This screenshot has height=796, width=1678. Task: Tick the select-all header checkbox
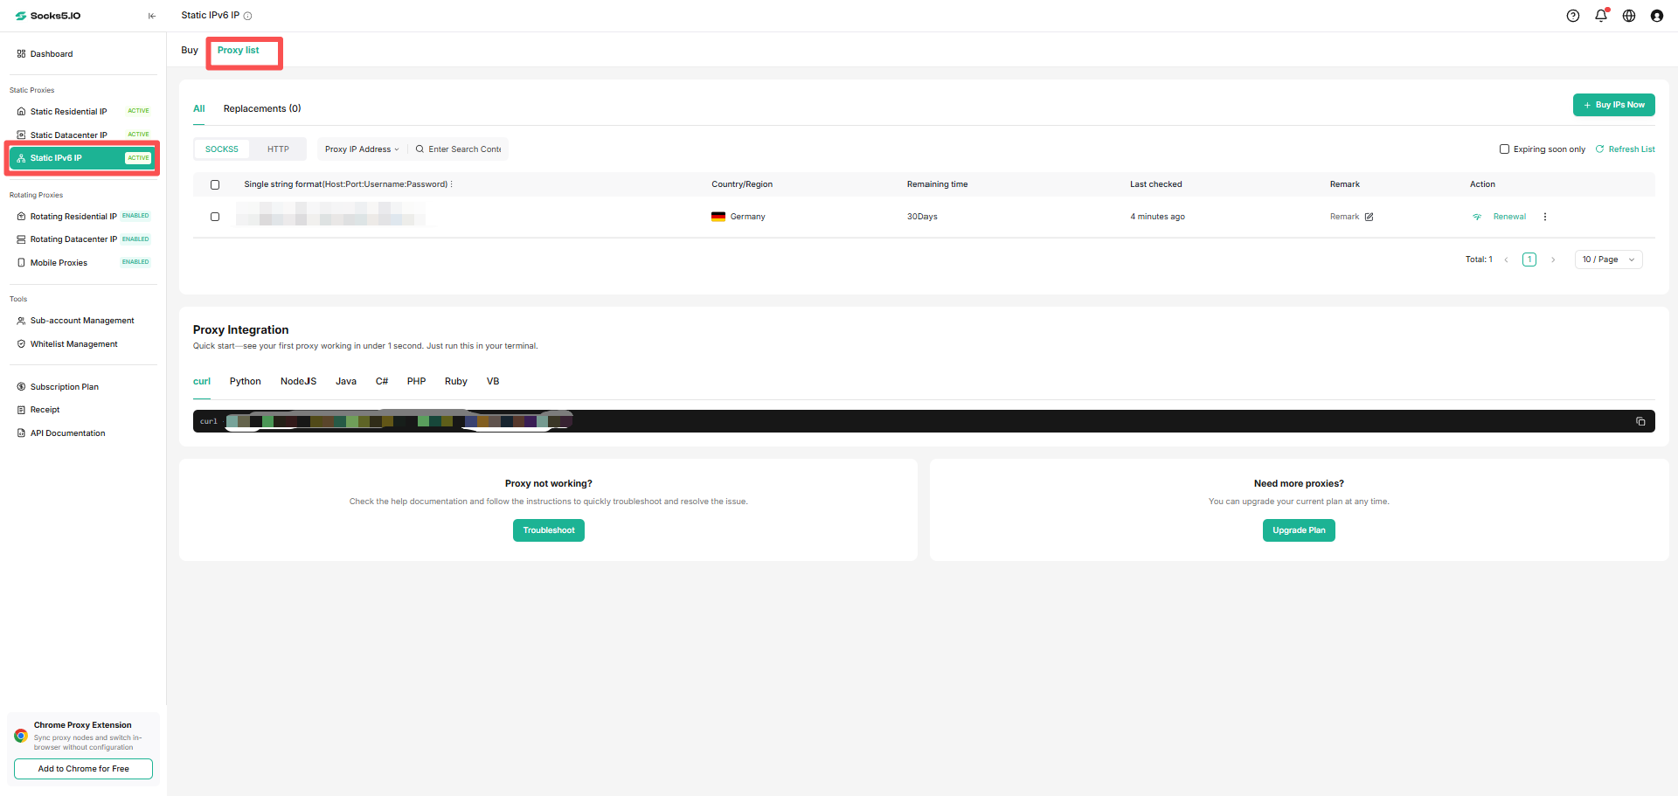pos(215,184)
